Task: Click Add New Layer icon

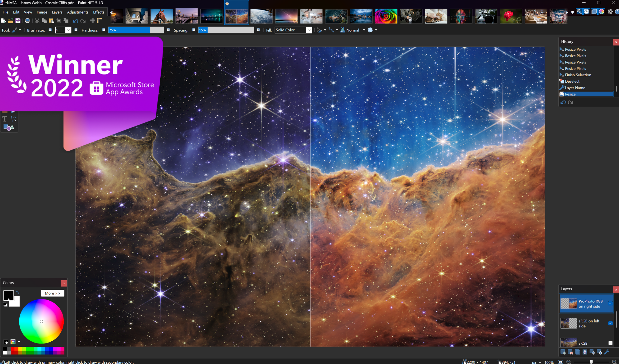Action: [x=563, y=352]
